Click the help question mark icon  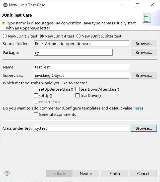click(7, 173)
